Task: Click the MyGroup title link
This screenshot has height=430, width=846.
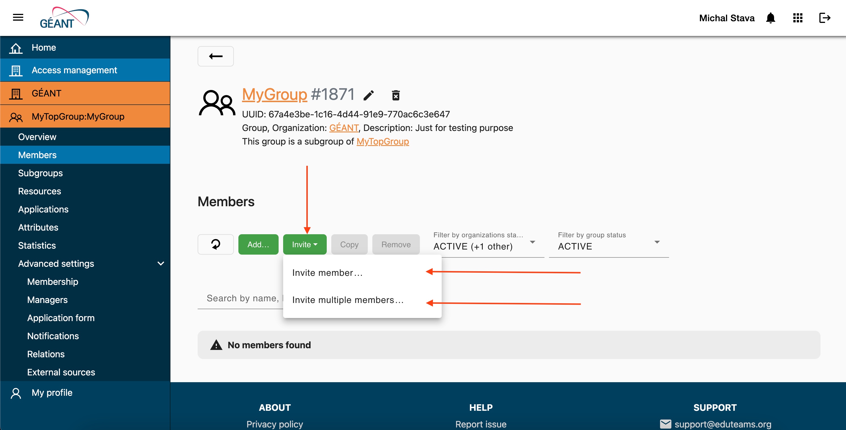Action: [x=275, y=94]
